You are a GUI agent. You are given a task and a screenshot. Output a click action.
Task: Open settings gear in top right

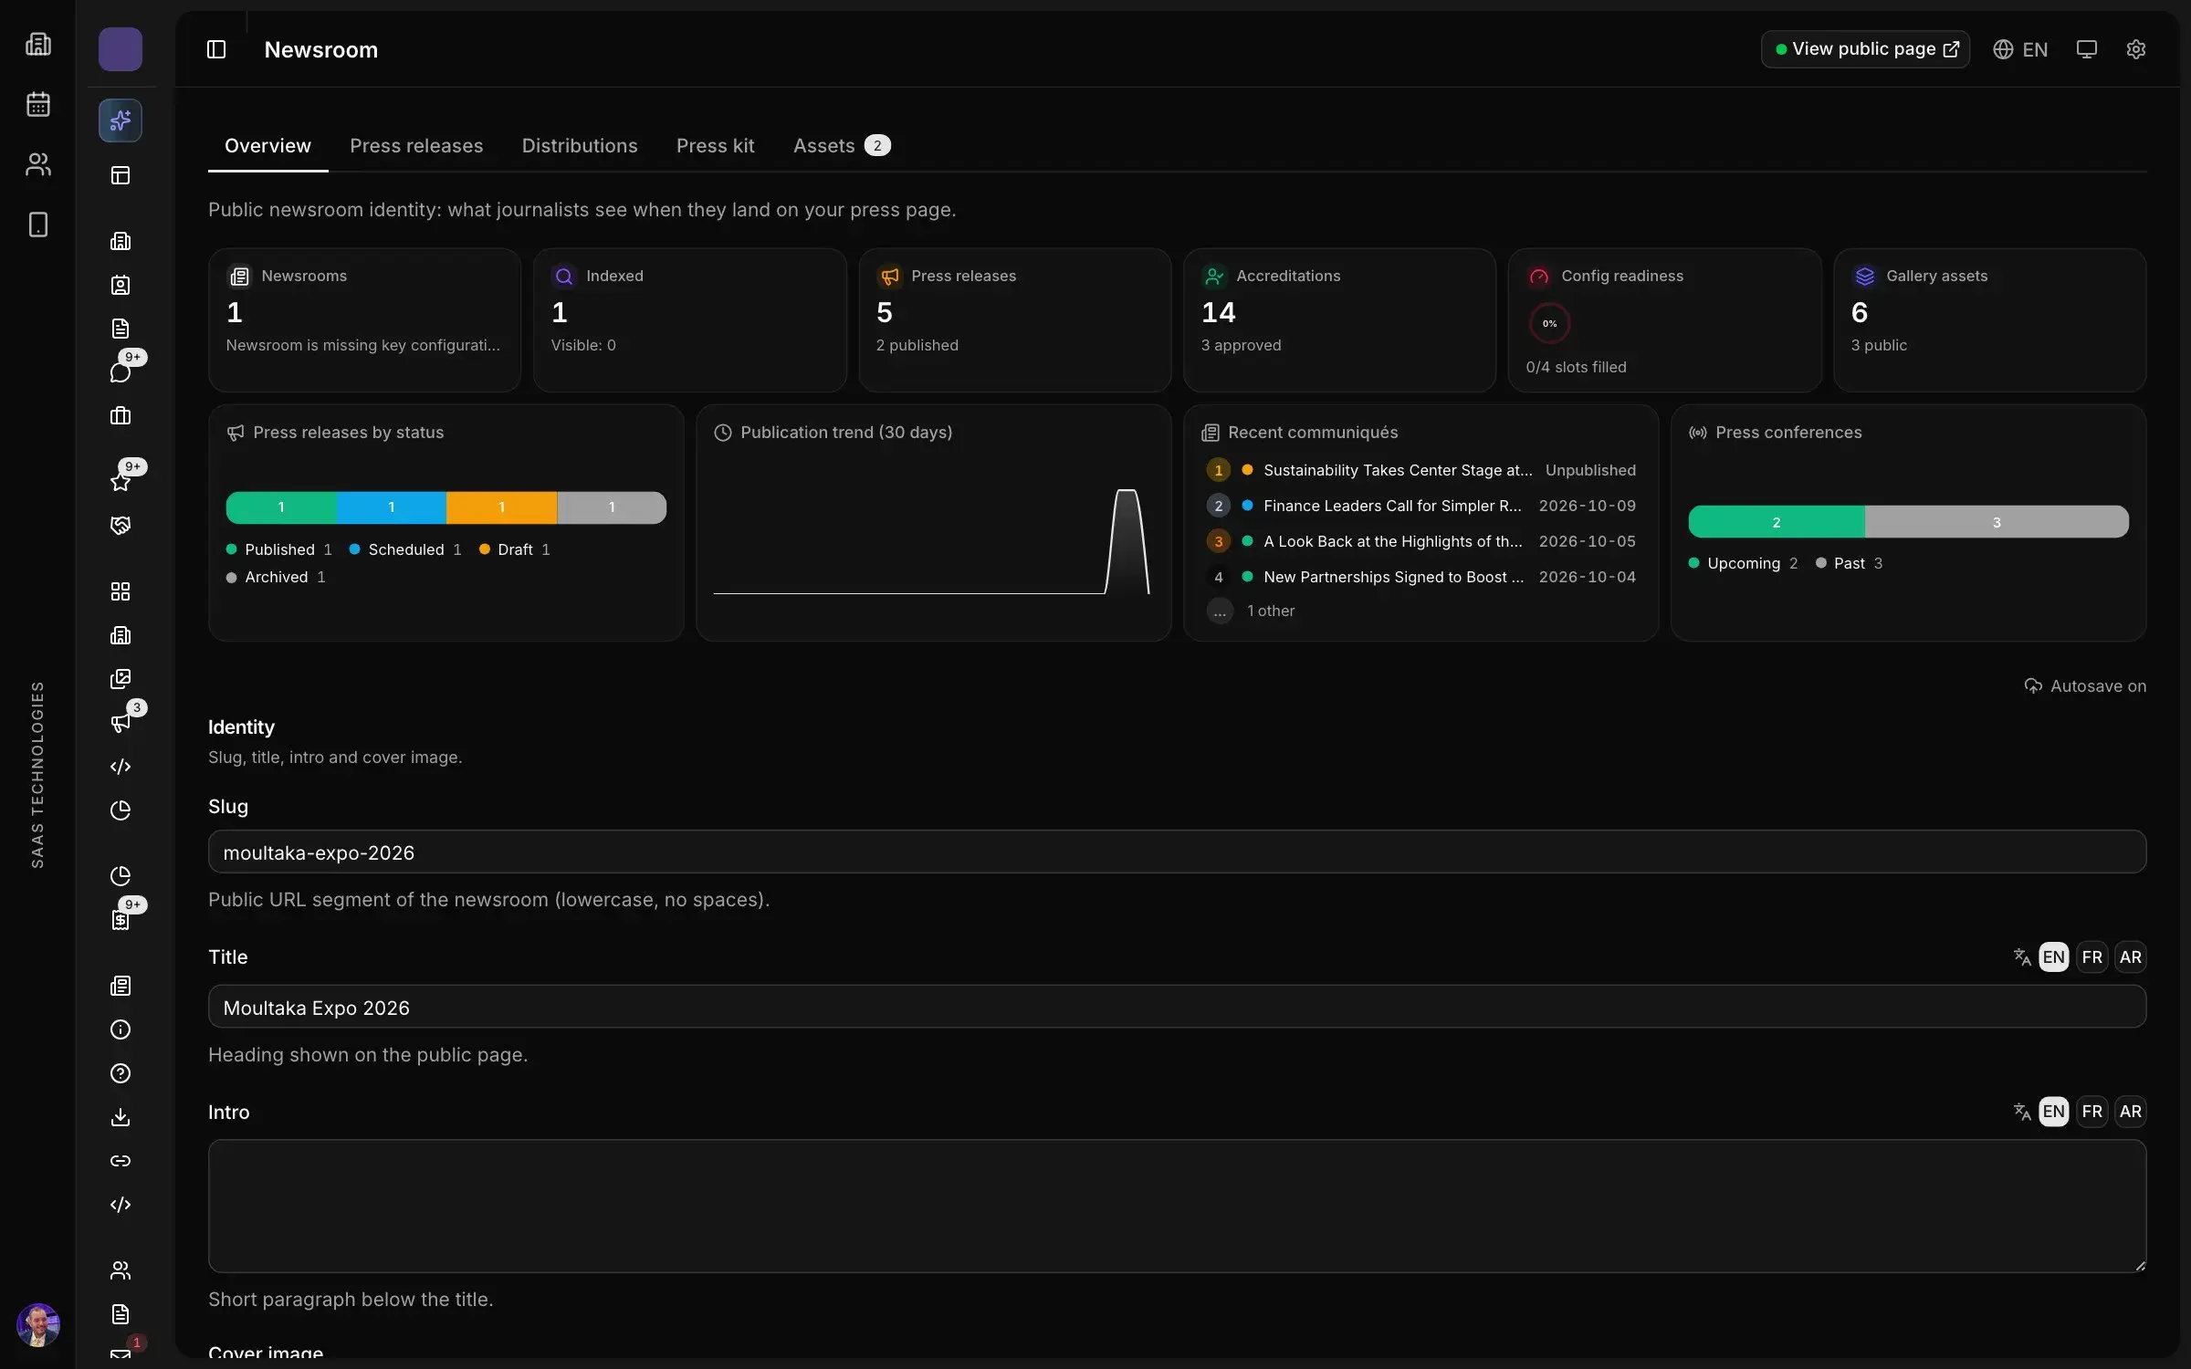coord(2136,49)
